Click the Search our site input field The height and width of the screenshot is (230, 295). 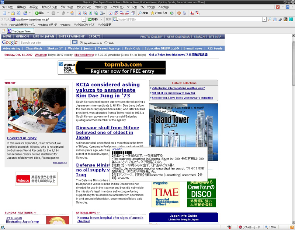point(45,43)
